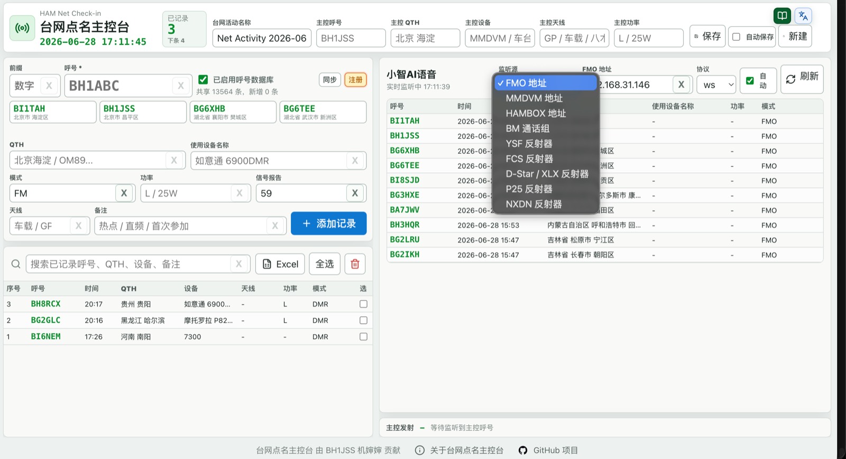This screenshot has height=459, width=846.
Task: Choose P25 反射器 option
Action: point(545,189)
